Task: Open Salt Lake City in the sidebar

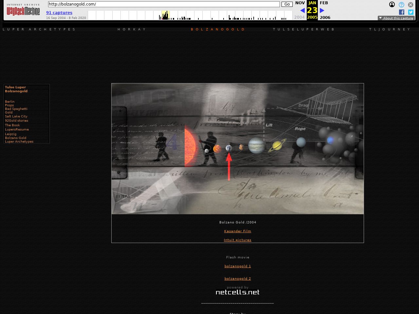Action: point(16,116)
